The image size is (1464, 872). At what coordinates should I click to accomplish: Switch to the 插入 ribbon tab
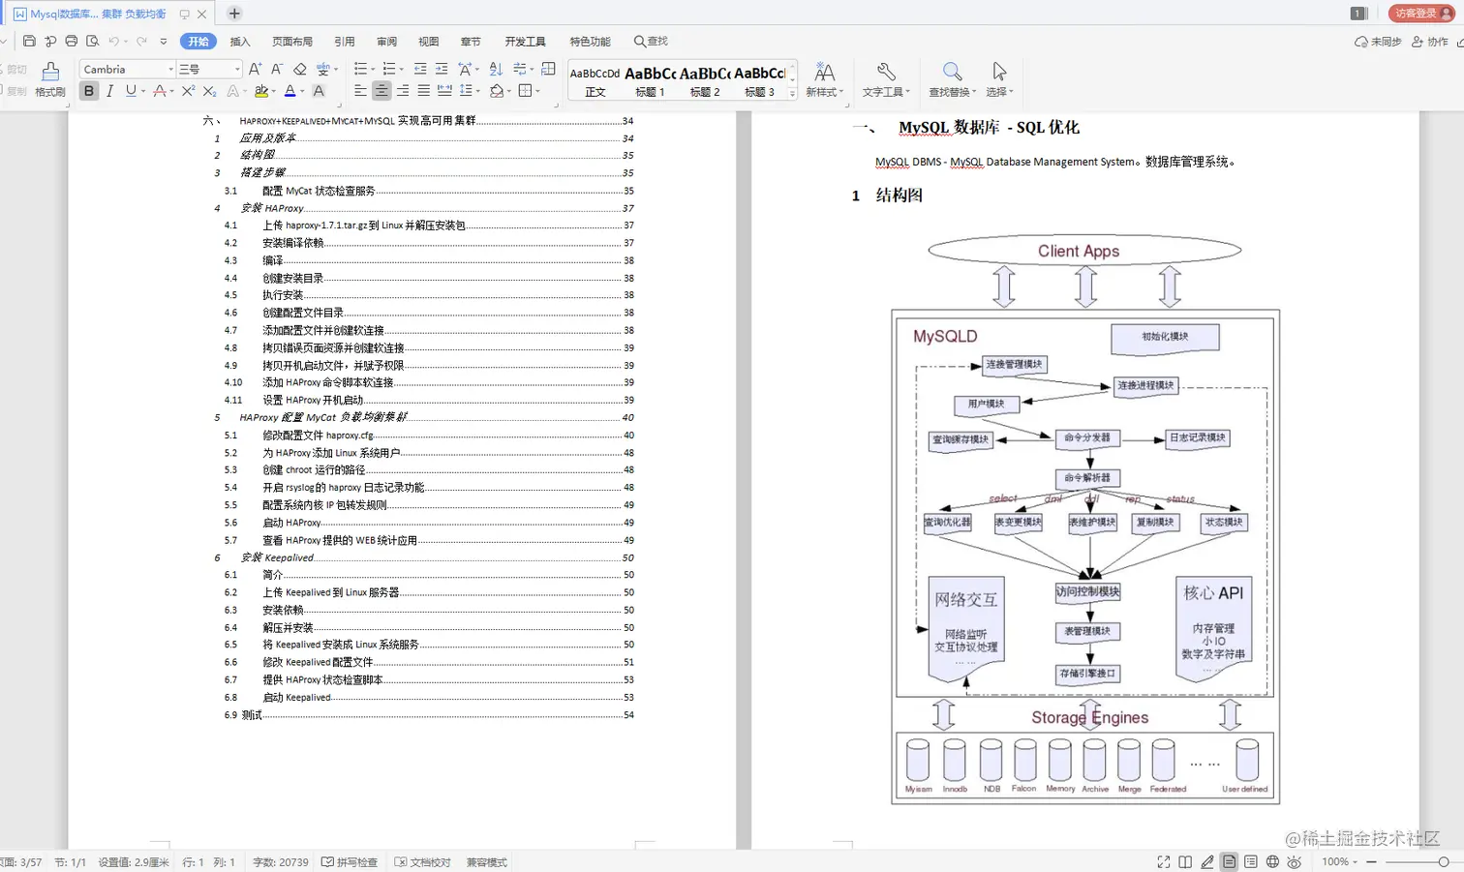click(240, 42)
